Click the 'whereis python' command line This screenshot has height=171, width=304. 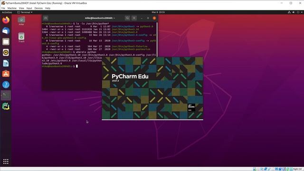[x=86, y=52]
